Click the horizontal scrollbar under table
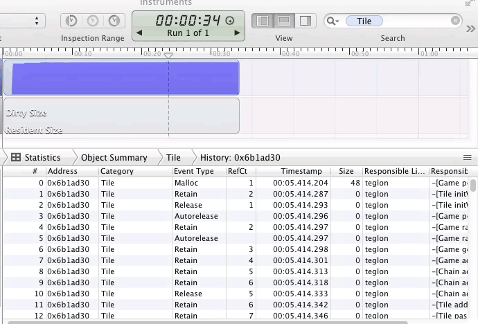This screenshot has height=324, width=478. (x=207, y=322)
